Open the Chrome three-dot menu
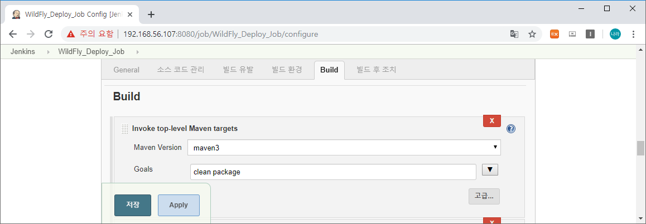The image size is (646, 224). (634, 34)
